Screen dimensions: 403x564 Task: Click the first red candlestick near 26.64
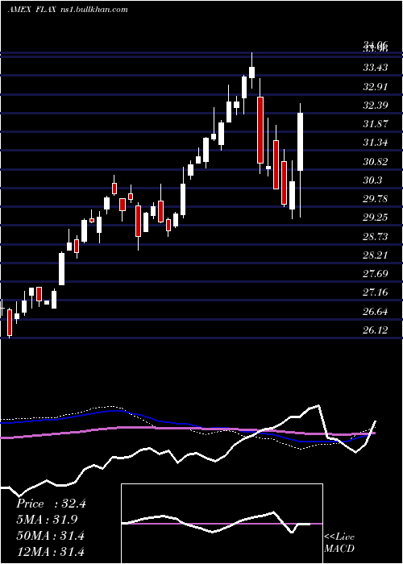pos(10,322)
